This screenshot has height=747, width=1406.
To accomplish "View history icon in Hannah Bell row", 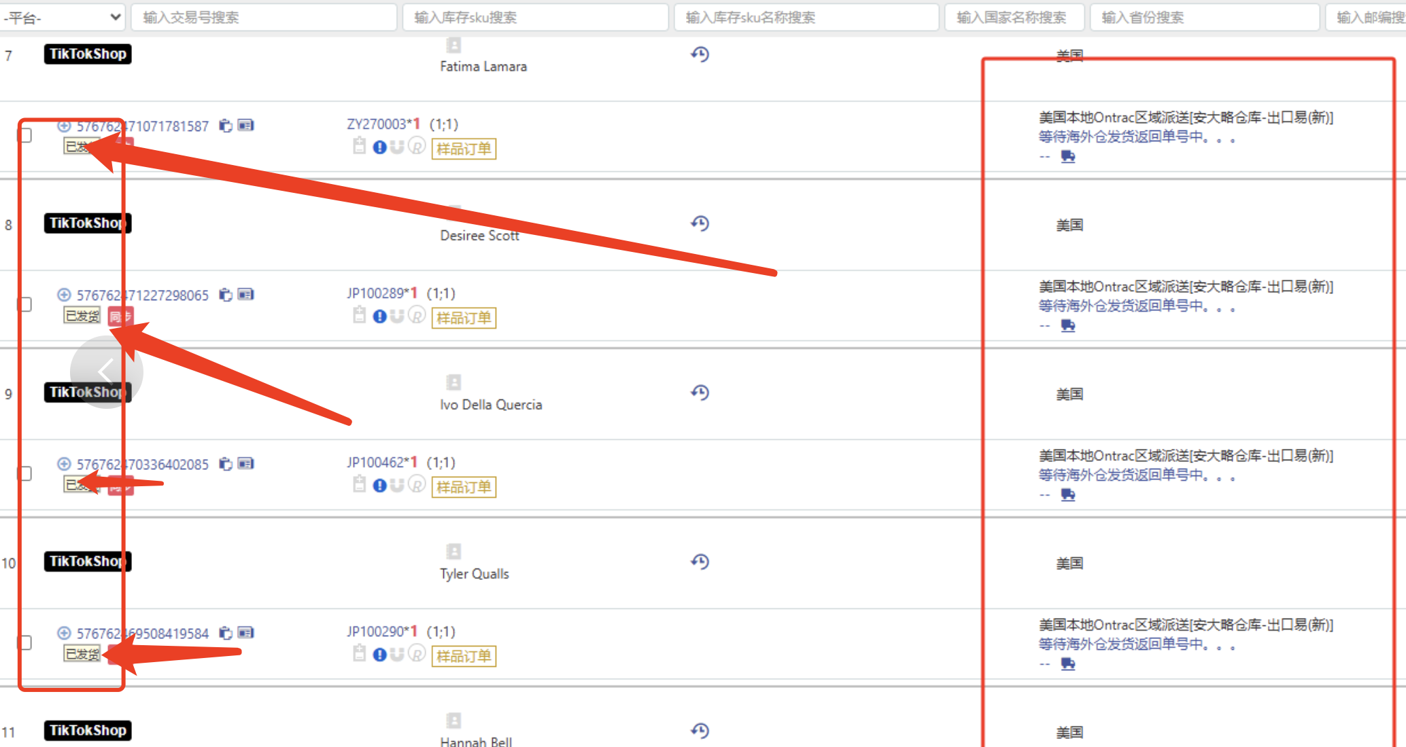I will pyautogui.click(x=700, y=731).
